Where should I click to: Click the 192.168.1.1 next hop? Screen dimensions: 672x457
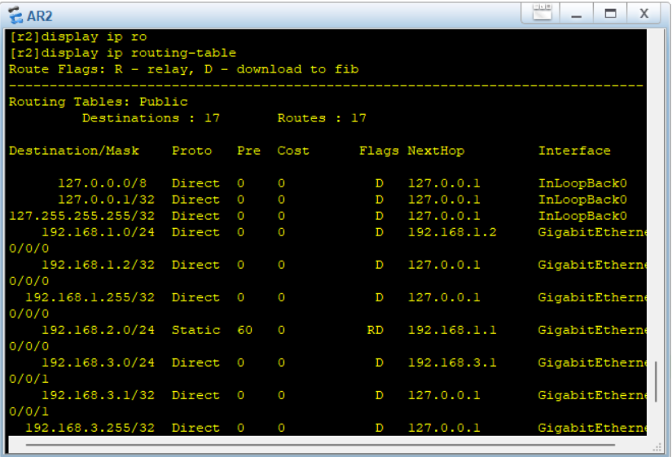452,330
